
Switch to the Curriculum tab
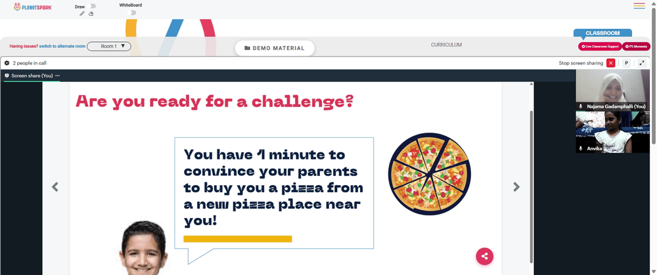point(446,45)
